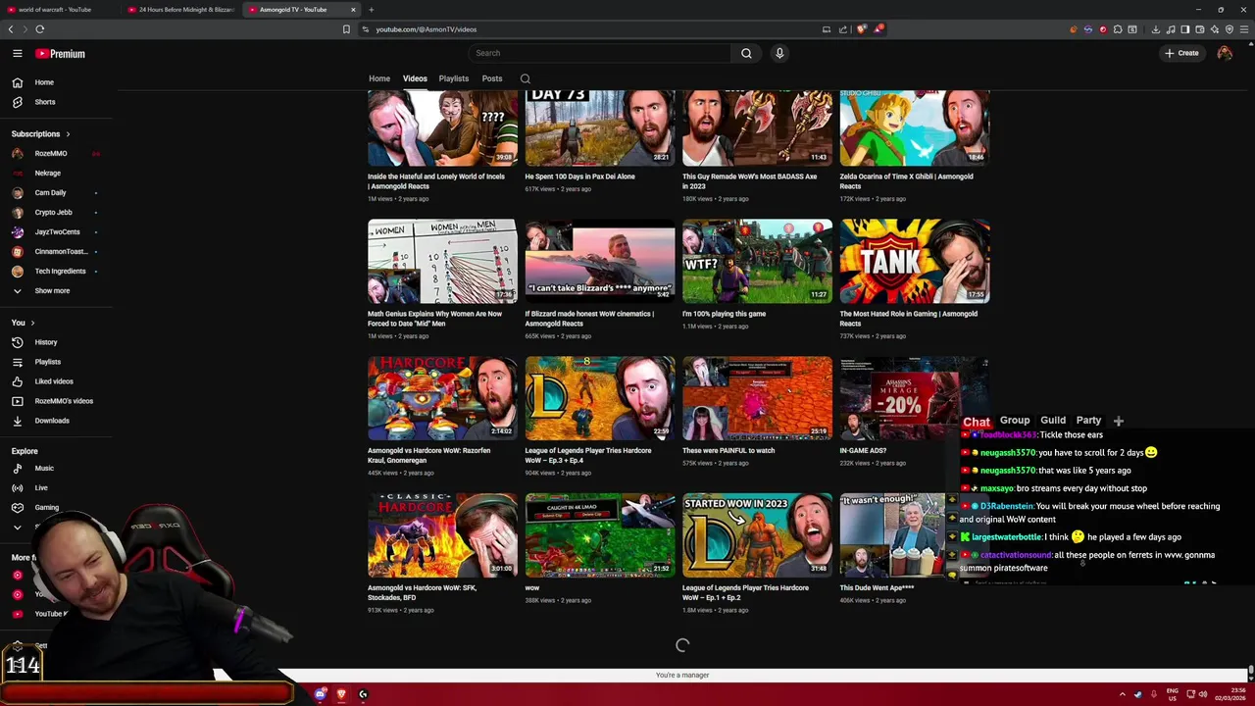Viewport: 1255px width, 706px height.
Task: Switch to the Posts tab
Action: pyautogui.click(x=492, y=78)
